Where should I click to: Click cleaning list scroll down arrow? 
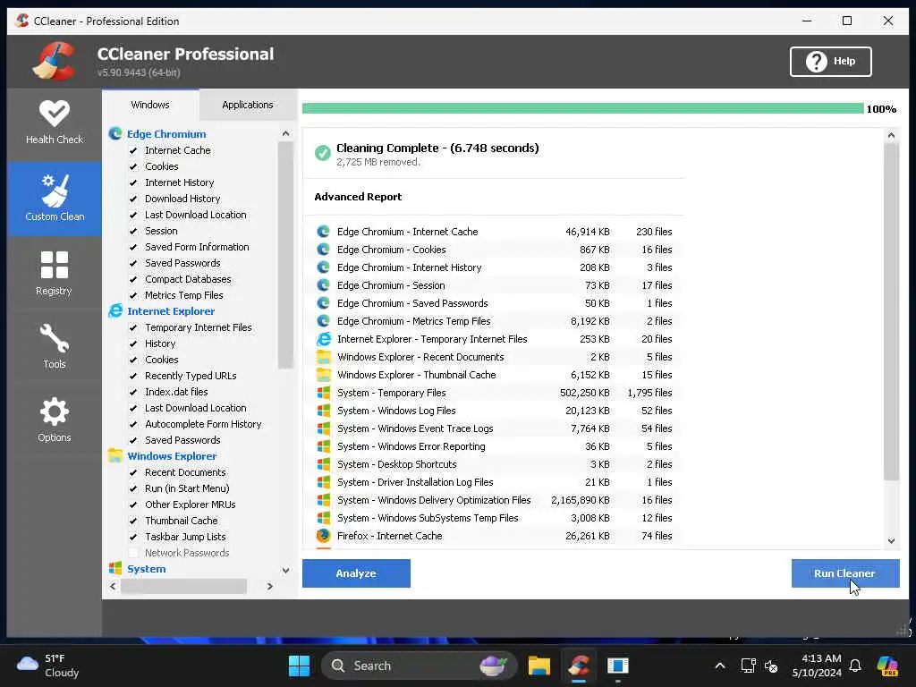(285, 571)
